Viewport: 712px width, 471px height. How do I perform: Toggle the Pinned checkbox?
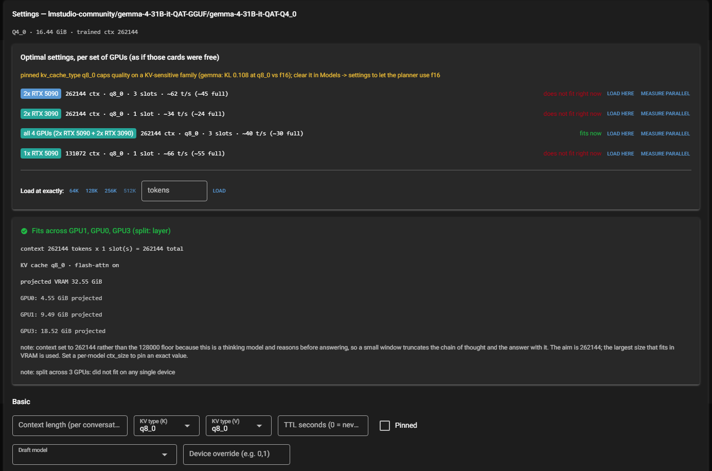385,426
